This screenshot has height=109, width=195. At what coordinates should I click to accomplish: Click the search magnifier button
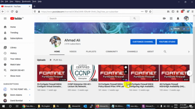(135, 18)
